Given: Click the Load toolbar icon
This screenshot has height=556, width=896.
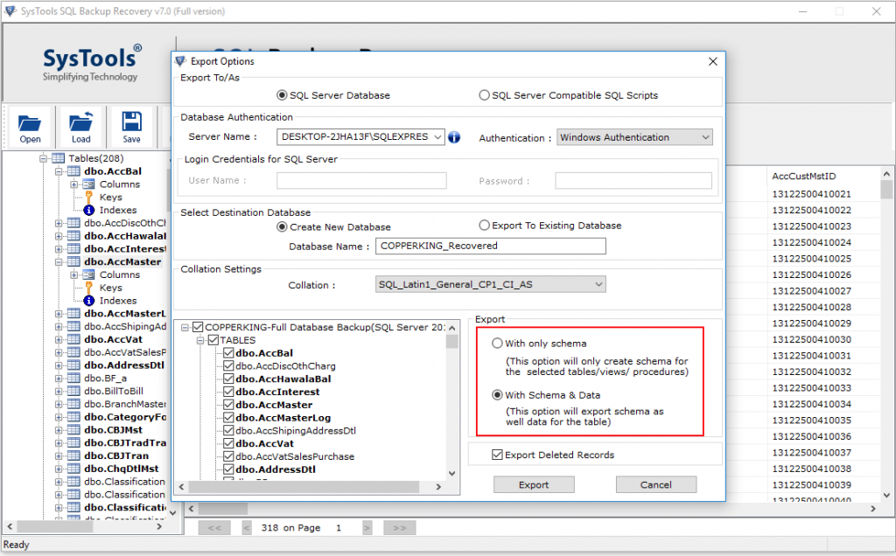Looking at the screenshot, I should pos(80,123).
